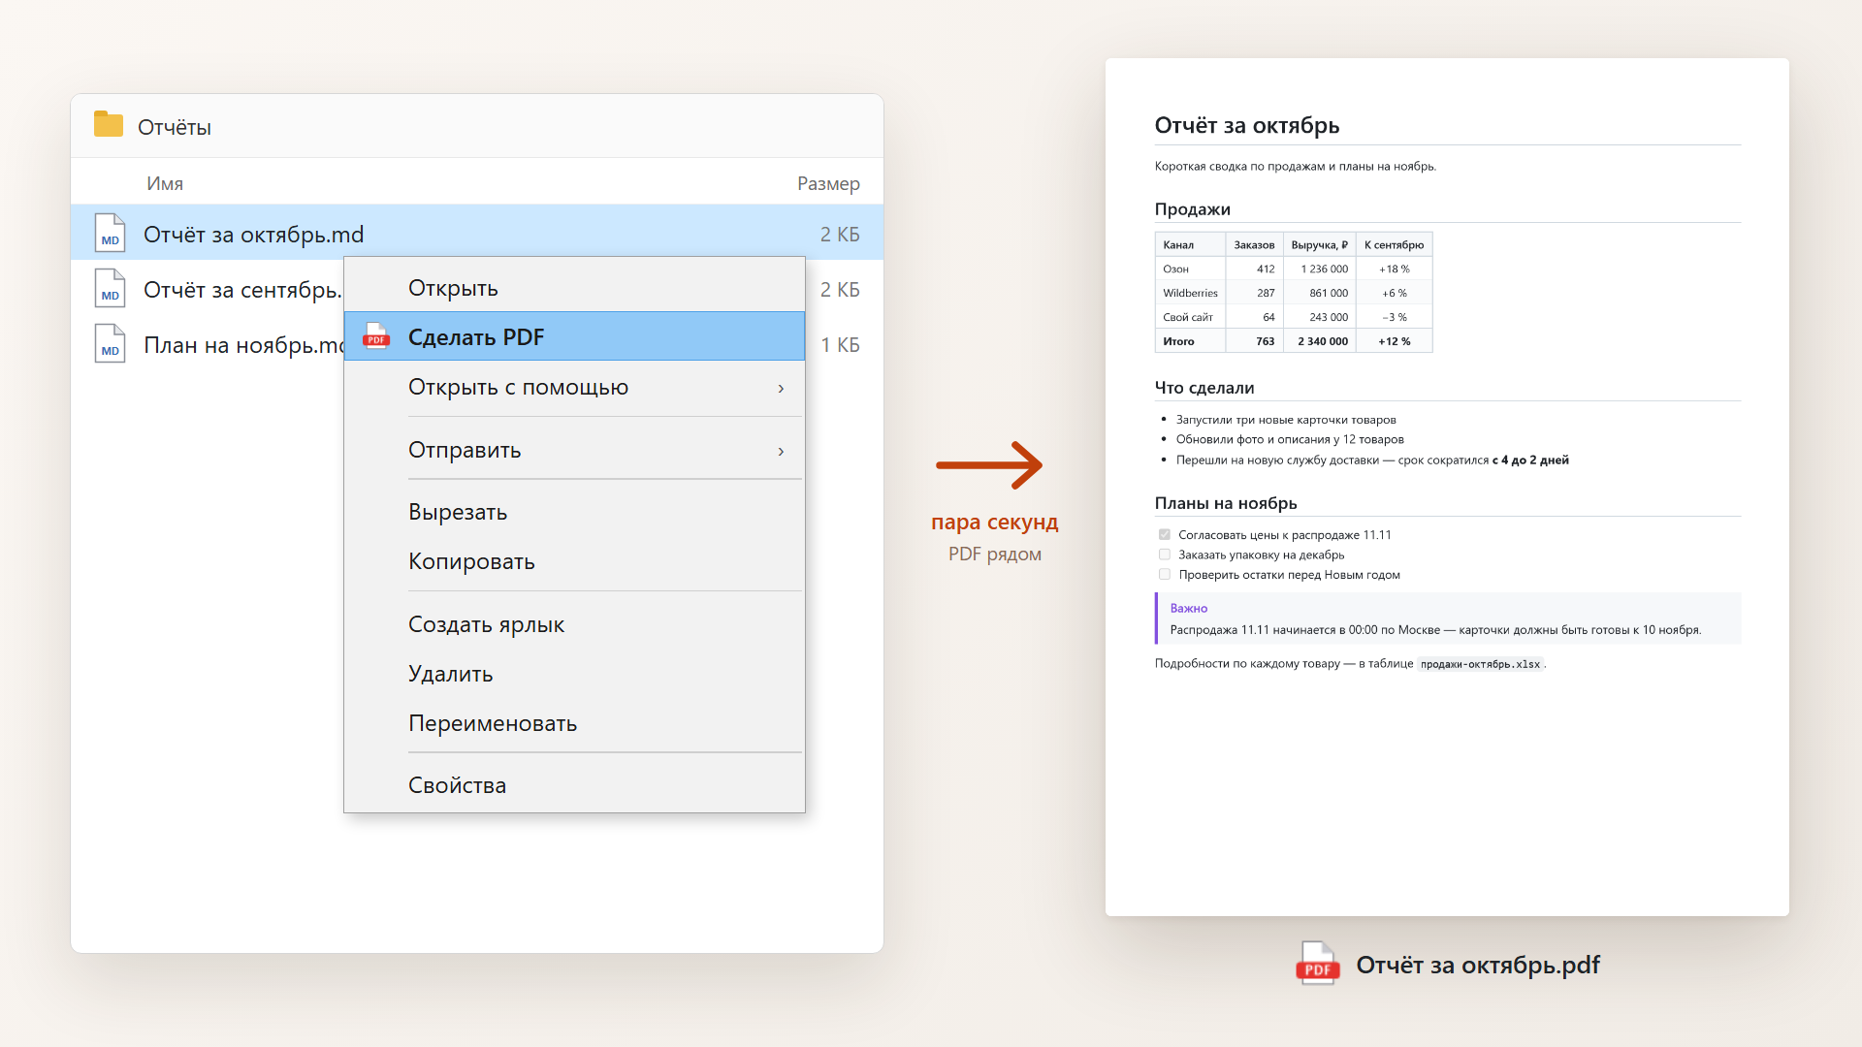The image size is (1862, 1047).
Task: Open Свойства from the context menu
Action: pyautogui.click(x=574, y=785)
